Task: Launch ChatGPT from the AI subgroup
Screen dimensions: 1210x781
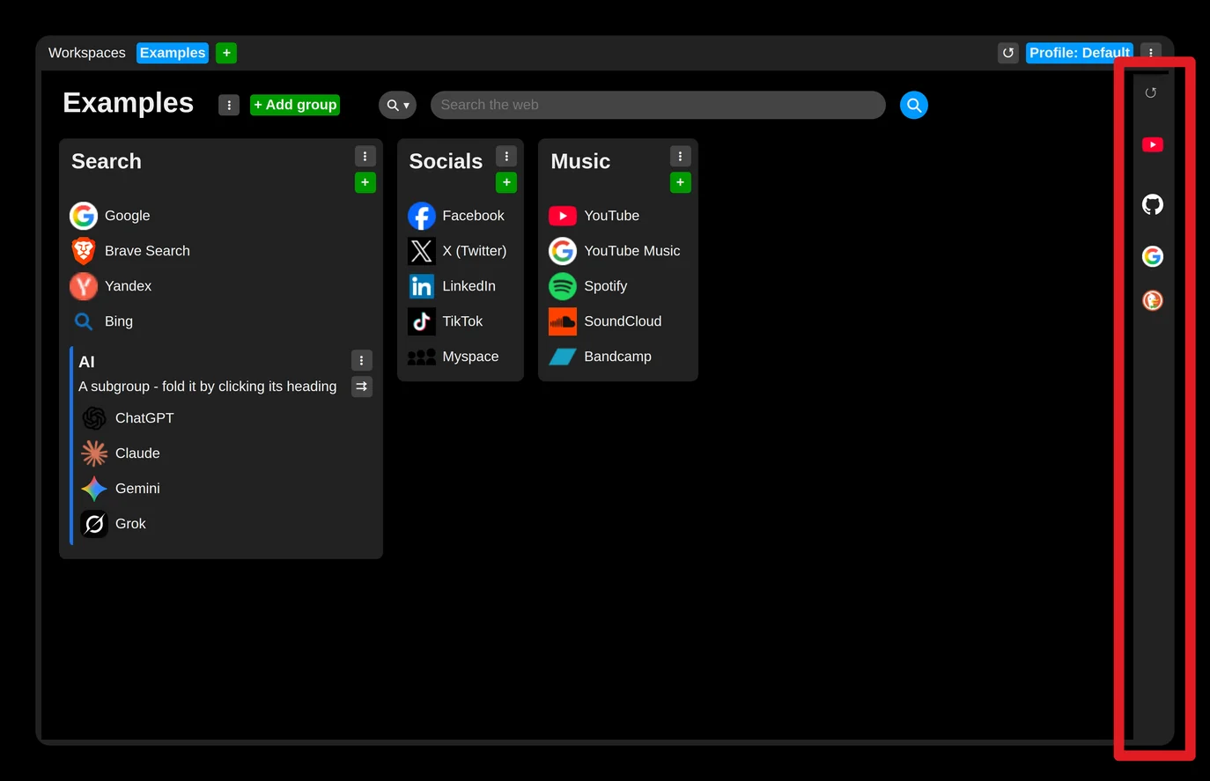Action: tap(128, 418)
